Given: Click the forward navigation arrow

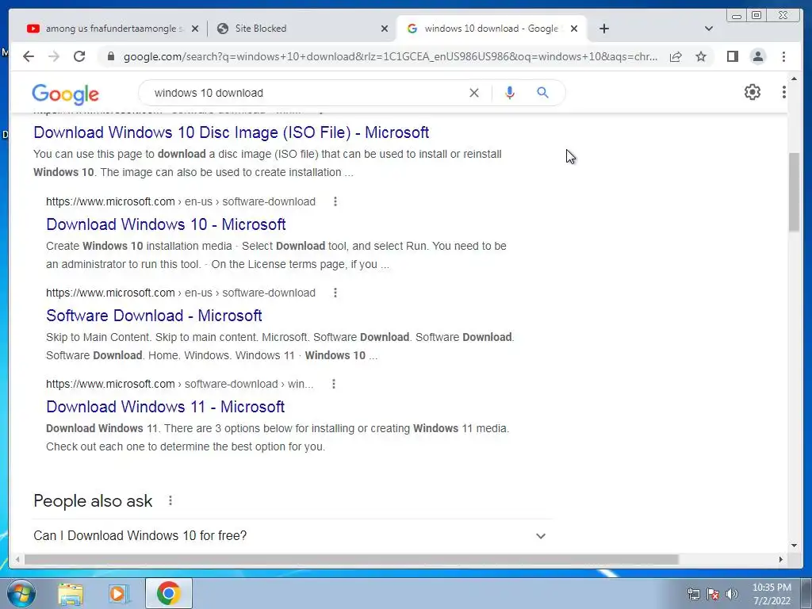Looking at the screenshot, I should pos(54,56).
